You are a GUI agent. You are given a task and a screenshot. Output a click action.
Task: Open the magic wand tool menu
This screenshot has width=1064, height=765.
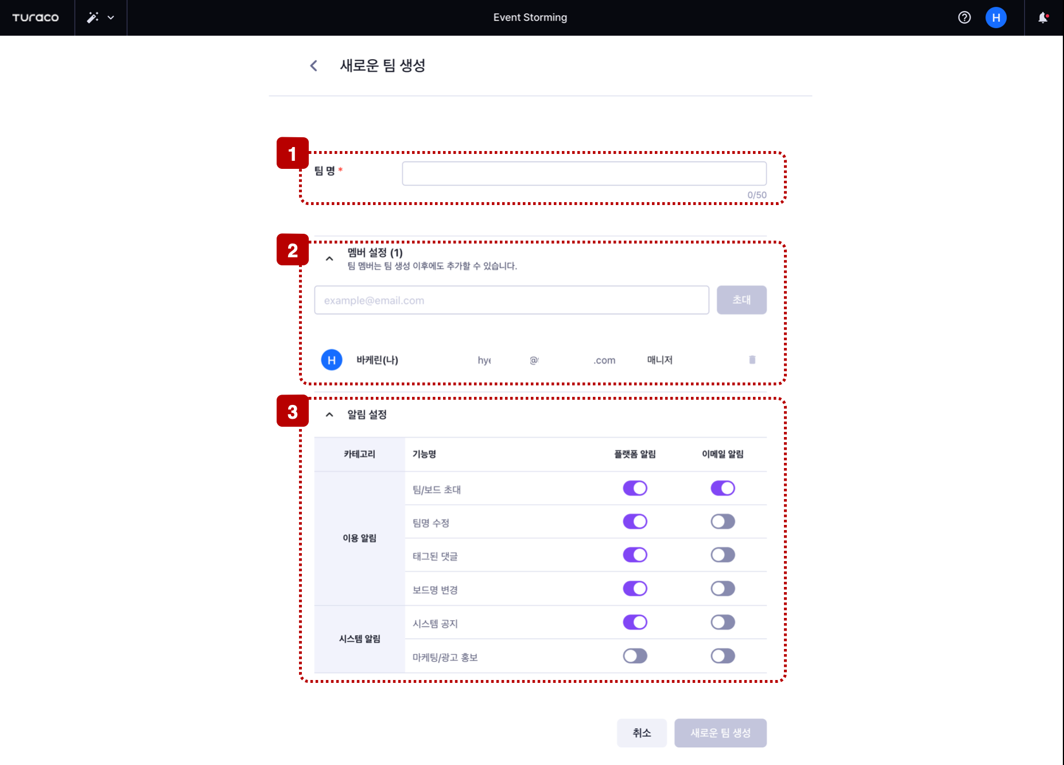(x=100, y=18)
